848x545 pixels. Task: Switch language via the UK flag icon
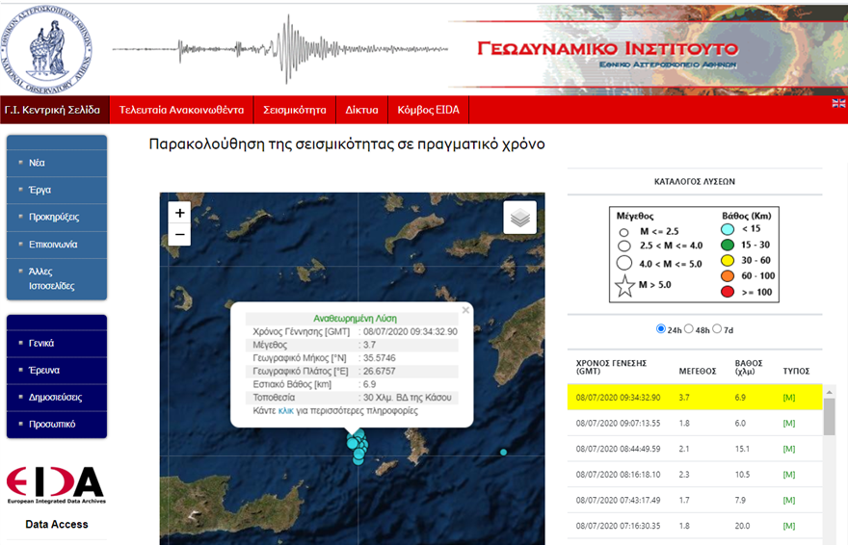[x=838, y=103]
